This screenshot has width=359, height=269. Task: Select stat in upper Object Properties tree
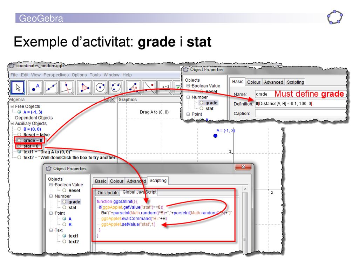click(x=209, y=109)
